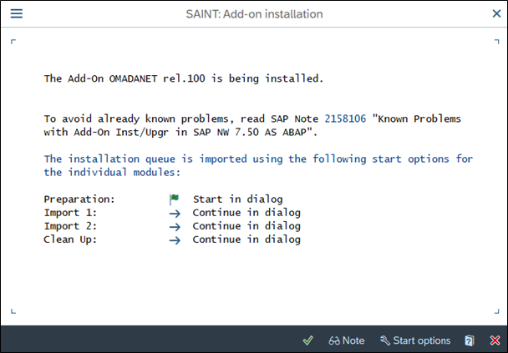This screenshot has height=353, width=508.
Task: Cancel installation with the red X icon
Action: tap(495, 340)
